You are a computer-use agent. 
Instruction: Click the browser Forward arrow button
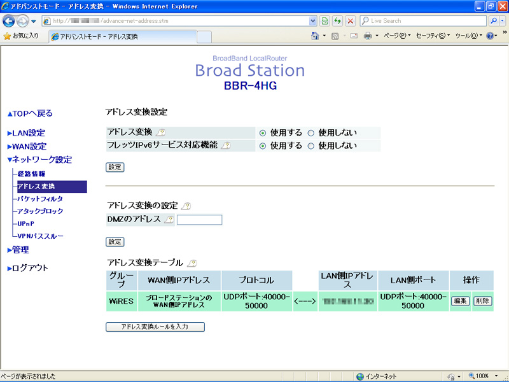pos(22,21)
